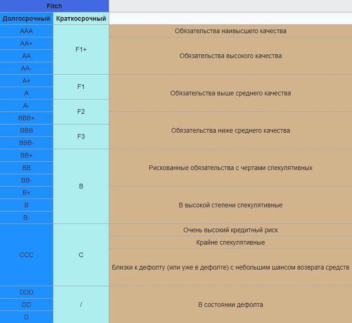The width and height of the screenshot is (352, 323).
Task: Click the F1+ short-term rating cell
Action: tap(81, 49)
